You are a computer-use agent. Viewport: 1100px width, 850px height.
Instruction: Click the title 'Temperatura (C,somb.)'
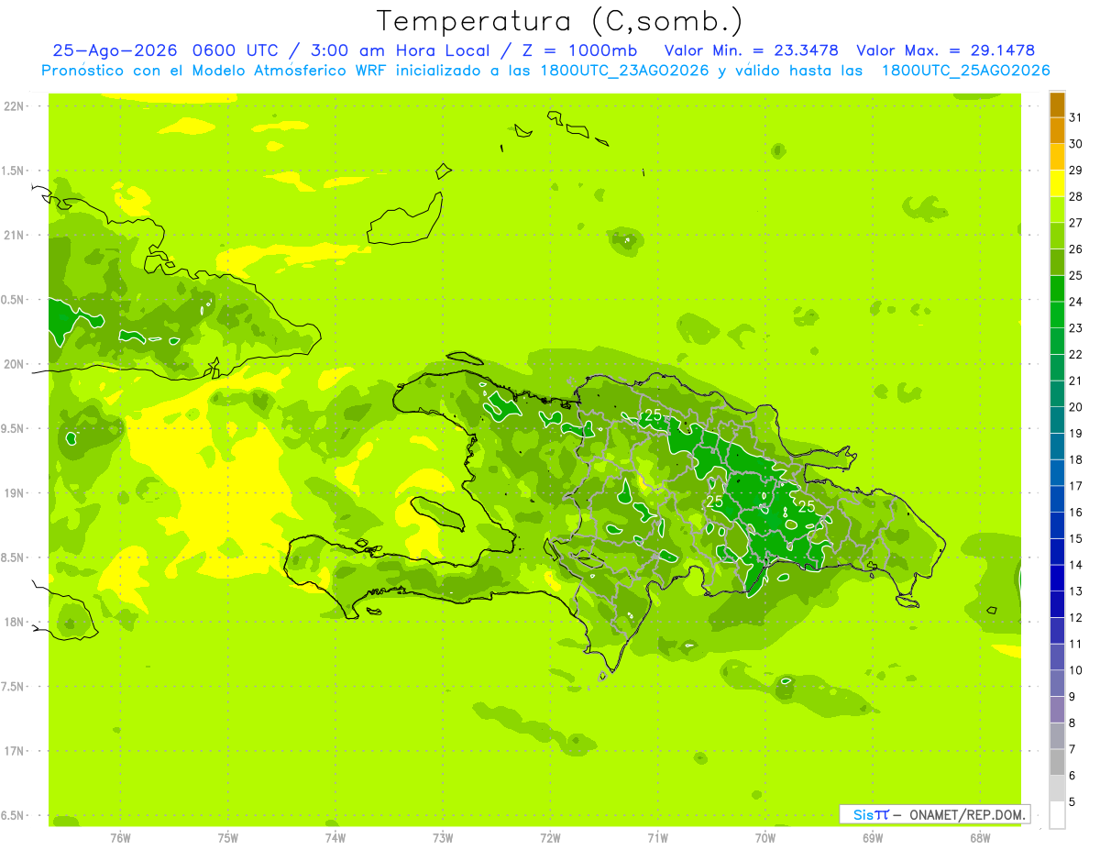point(560,21)
